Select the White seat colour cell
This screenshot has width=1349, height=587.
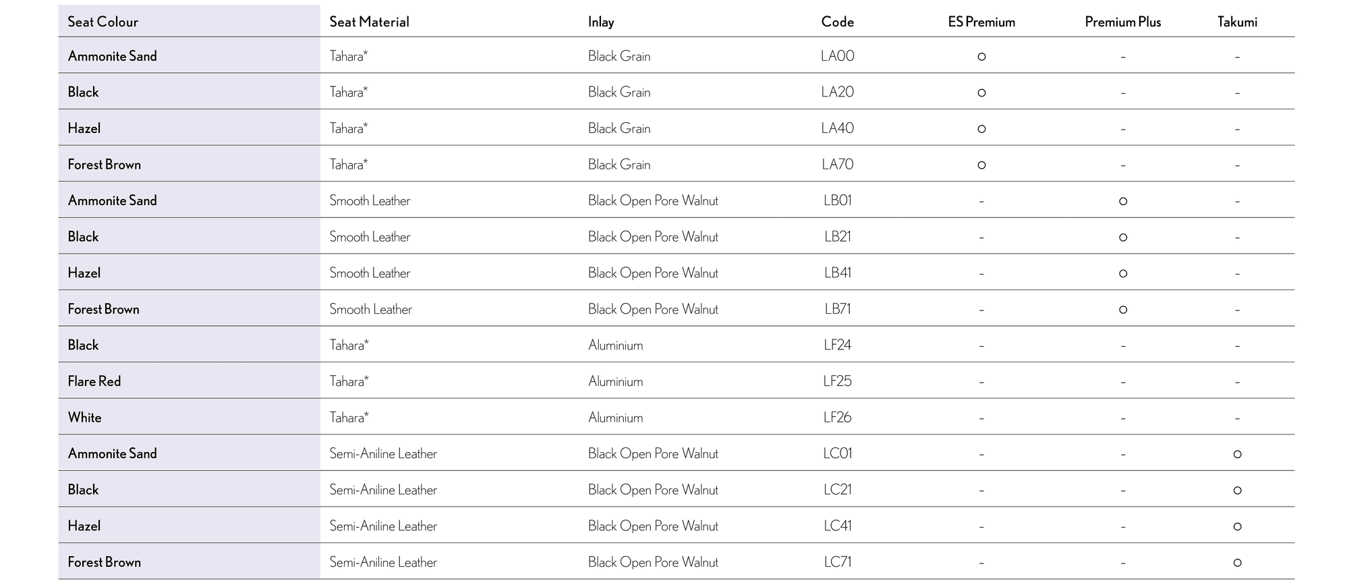pyautogui.click(x=84, y=418)
